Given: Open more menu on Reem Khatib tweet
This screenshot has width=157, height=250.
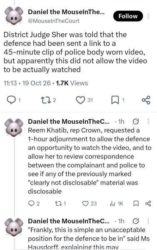Looking at the screenshot, I should 148,122.
